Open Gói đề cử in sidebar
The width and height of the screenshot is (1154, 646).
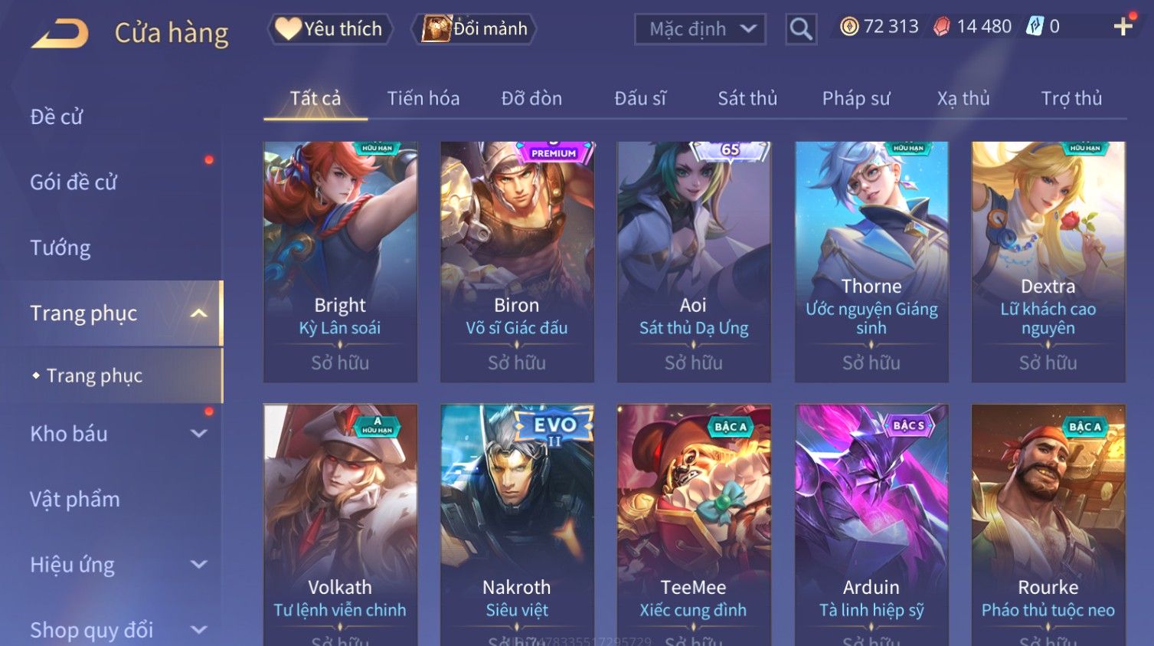point(74,182)
